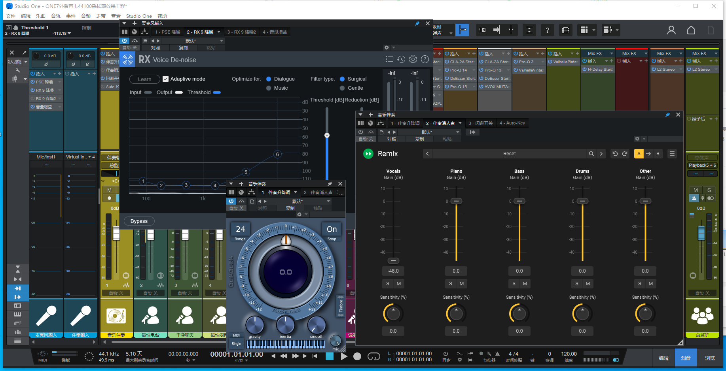Open the Remix plugin hamburger menu

[672, 154]
